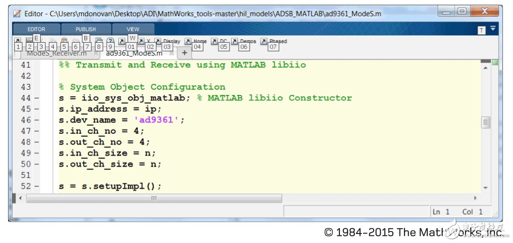Click the Help question mark icon
This screenshot has width=513, height=243.
tap(110, 42)
